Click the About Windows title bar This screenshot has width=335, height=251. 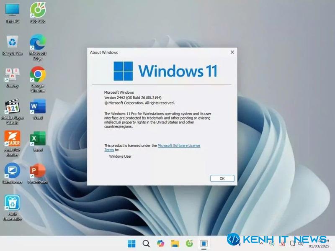[x=158, y=52]
